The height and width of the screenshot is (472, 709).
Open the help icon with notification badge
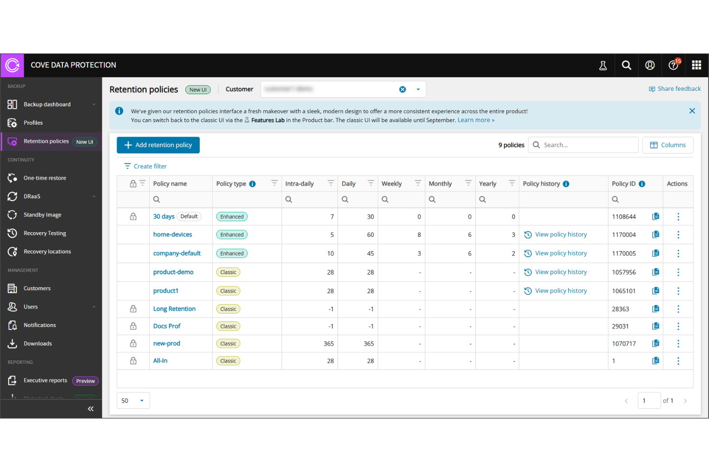click(673, 65)
